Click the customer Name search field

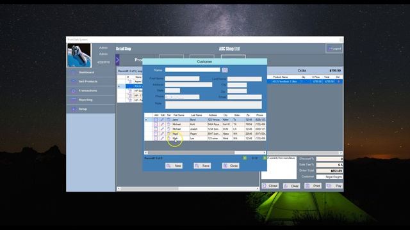[193, 70]
